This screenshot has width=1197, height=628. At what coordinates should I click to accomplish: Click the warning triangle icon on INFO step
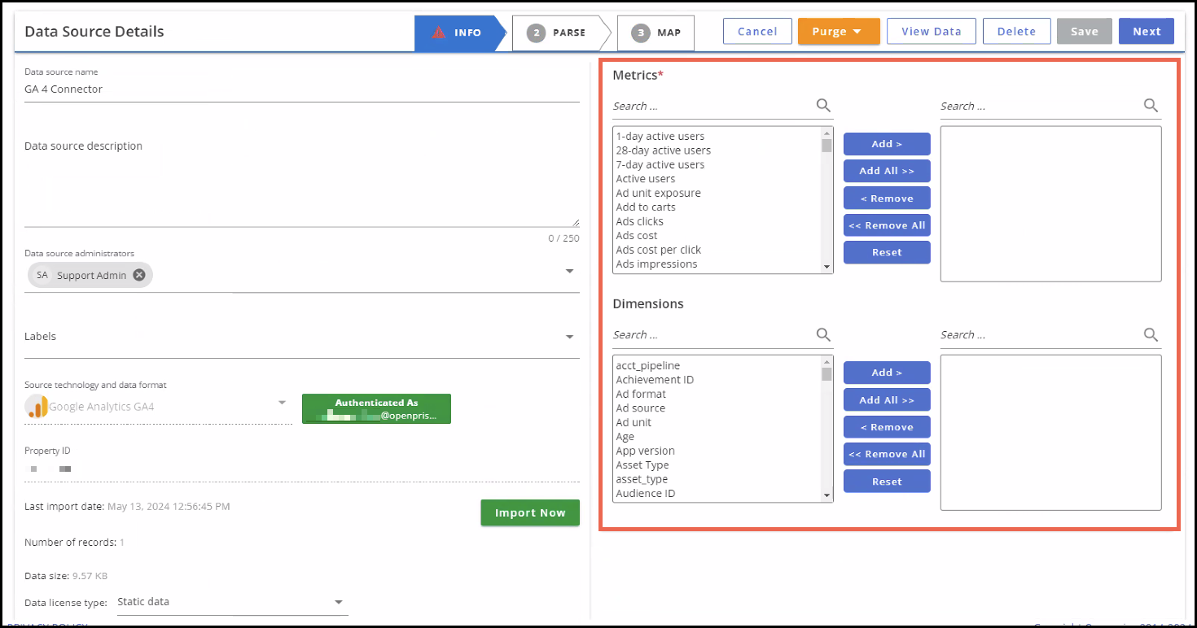pos(438,33)
